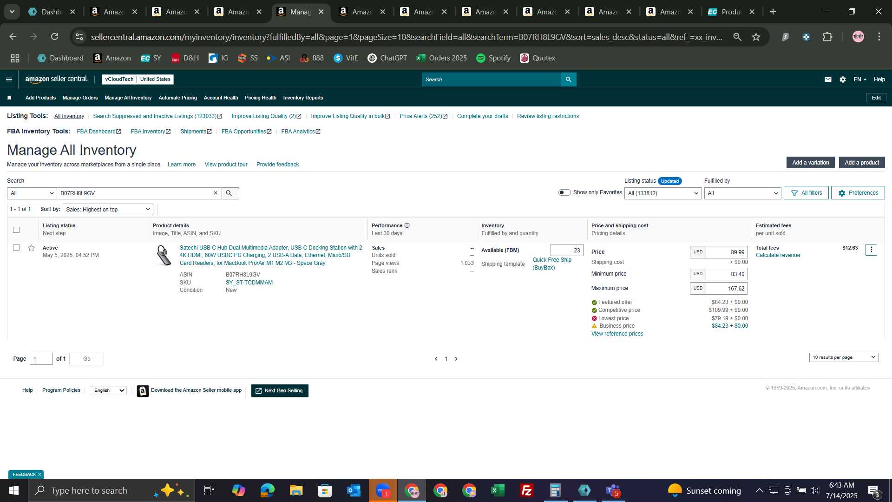Viewport: 892px width, 502px height.
Task: Open the SKU SY_ST-TCDMMAM link
Action: click(x=249, y=283)
